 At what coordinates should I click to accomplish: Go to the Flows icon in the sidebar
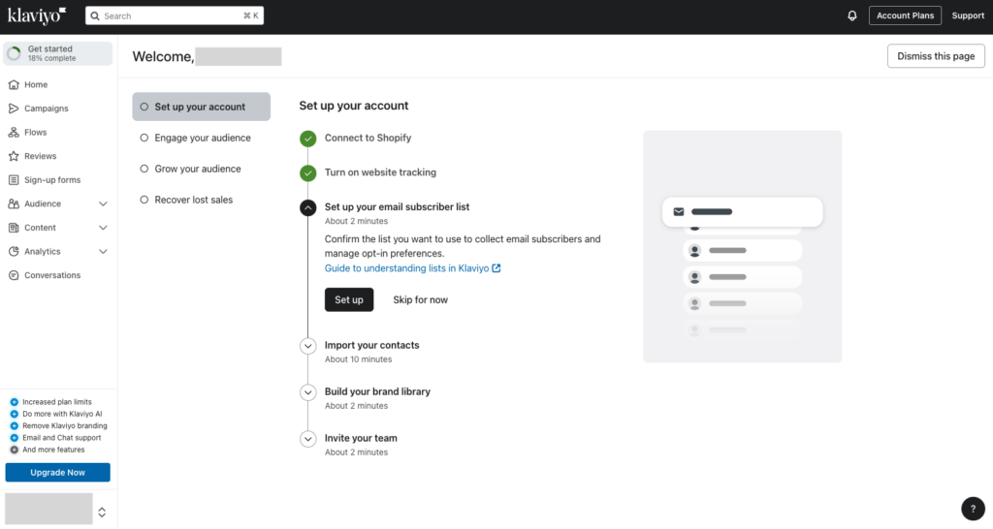point(14,132)
